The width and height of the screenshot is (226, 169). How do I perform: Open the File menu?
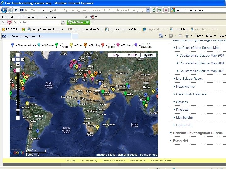tap(4, 17)
